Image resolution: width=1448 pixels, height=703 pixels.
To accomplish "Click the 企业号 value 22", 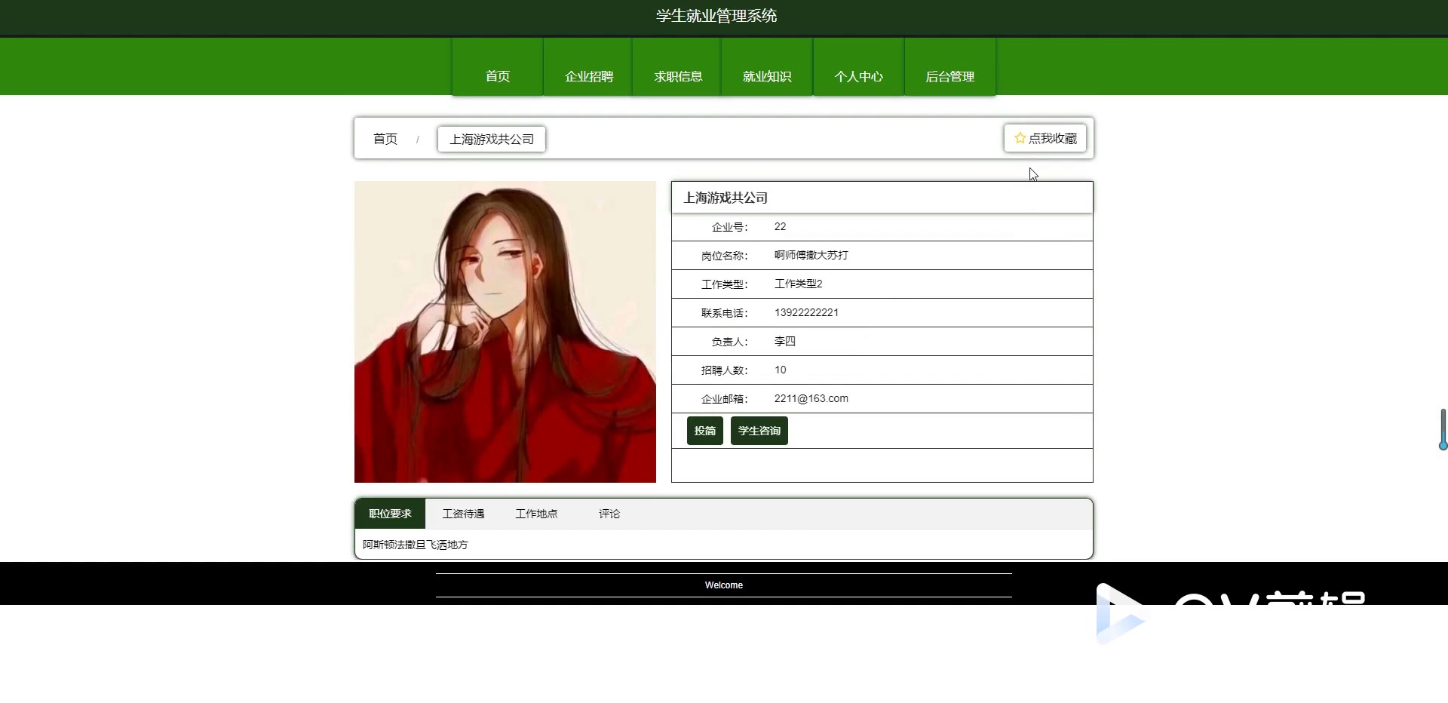I will click(781, 226).
